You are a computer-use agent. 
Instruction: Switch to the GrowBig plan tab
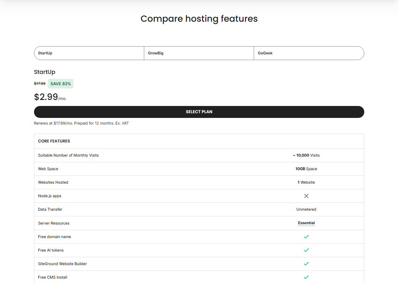coord(199,53)
